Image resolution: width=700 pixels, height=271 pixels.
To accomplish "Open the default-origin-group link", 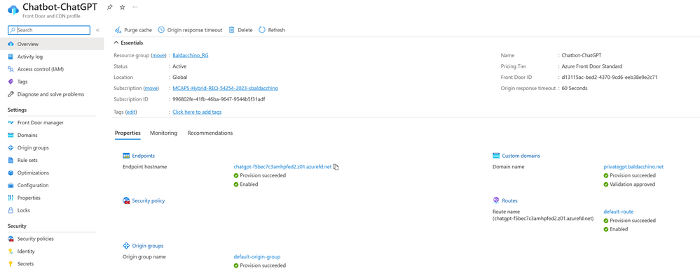I will point(256,257).
